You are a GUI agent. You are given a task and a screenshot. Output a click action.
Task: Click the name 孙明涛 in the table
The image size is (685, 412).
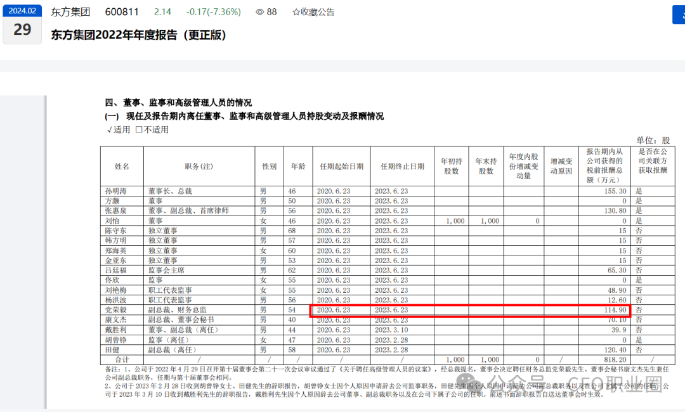pos(116,191)
